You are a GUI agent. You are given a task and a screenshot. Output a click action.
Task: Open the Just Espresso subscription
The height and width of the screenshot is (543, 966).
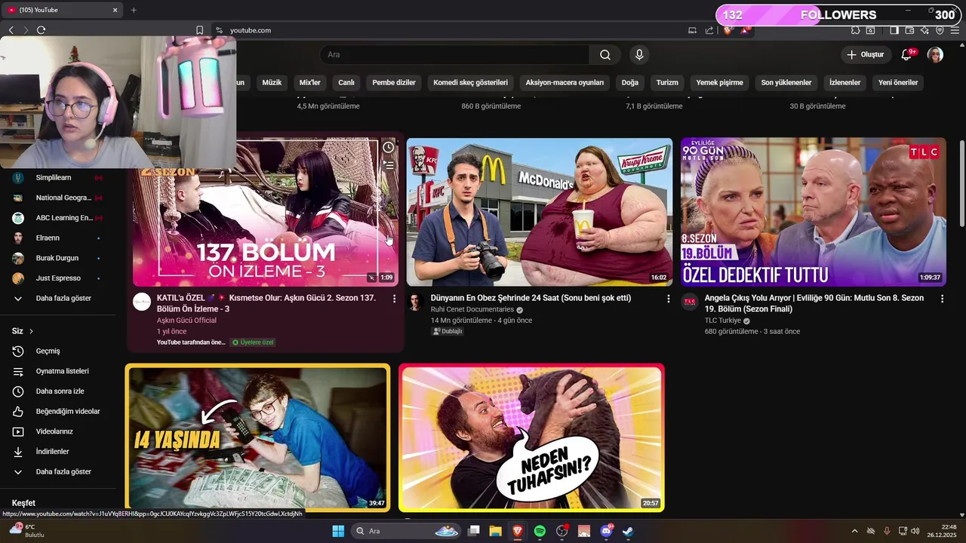[x=58, y=278]
